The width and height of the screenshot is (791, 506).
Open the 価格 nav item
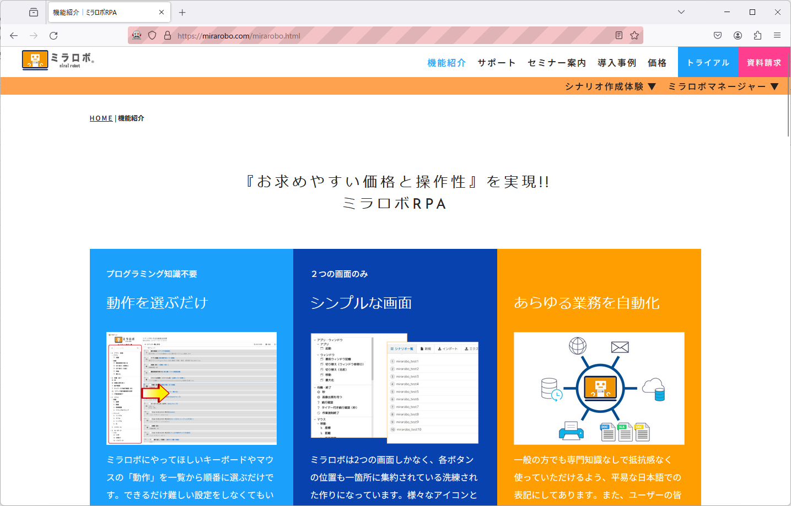657,63
